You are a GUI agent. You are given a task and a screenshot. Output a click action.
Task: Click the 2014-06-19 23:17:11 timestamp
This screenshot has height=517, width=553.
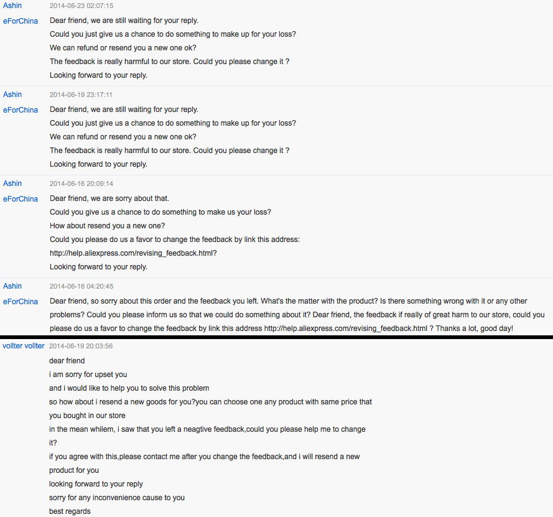[x=81, y=95]
